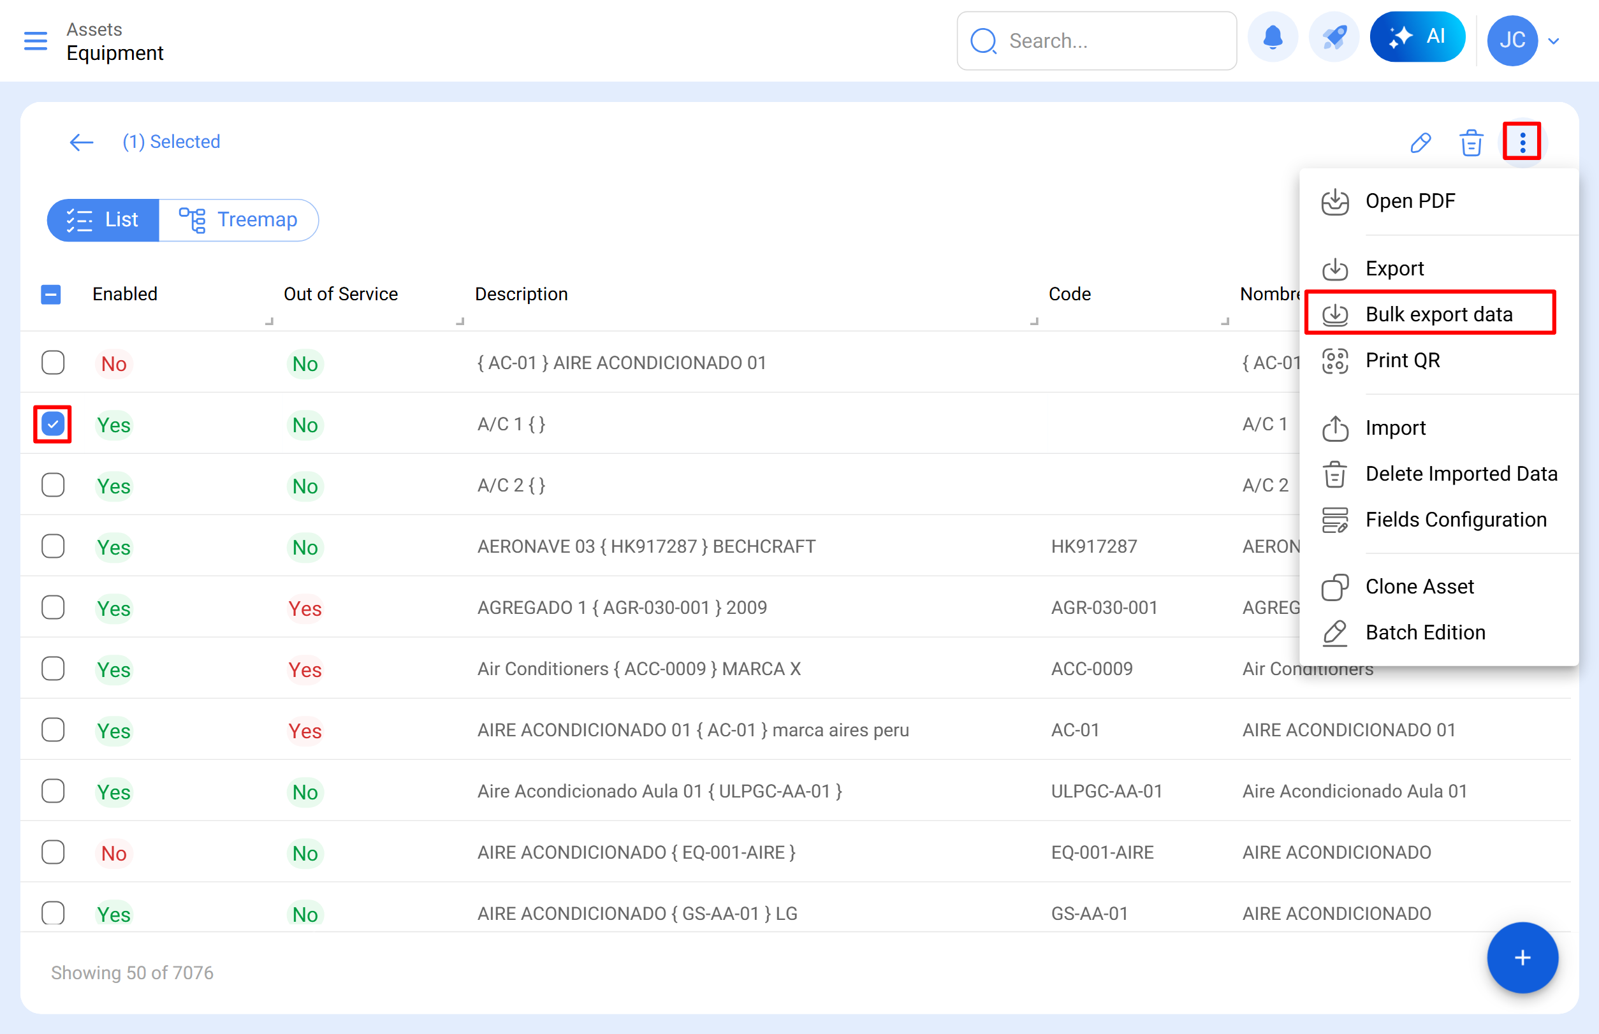Image resolution: width=1599 pixels, height=1034 pixels.
Task: Click inside the Search field
Action: 1095,41
